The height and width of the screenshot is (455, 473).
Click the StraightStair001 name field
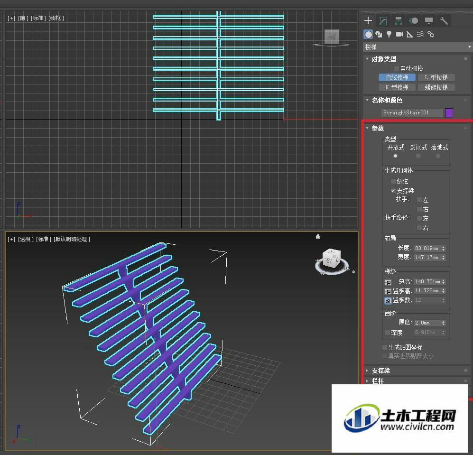(412, 112)
